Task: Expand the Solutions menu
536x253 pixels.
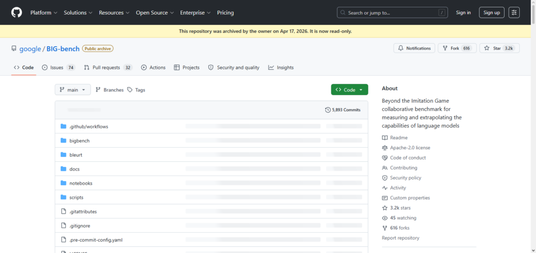Action: [x=78, y=13]
